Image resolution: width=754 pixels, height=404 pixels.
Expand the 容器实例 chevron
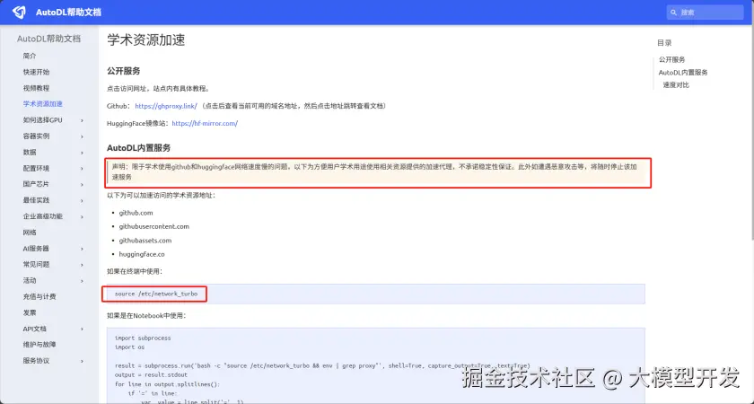pyautogui.click(x=82, y=136)
